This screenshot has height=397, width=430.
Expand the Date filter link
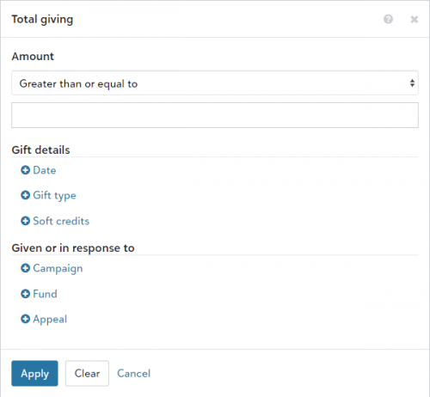point(45,170)
